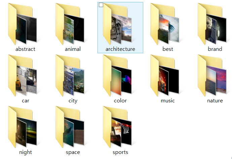The image size is (232, 159).
Task: Click the "nature" folder name label
Action: point(215,101)
